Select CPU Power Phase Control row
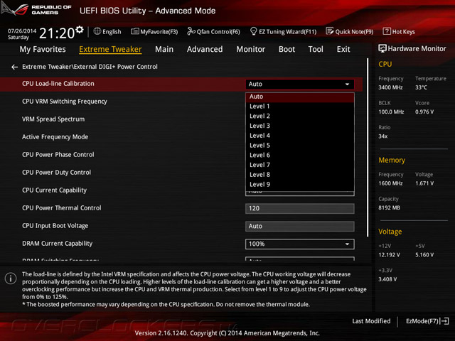This screenshot has height=341, width=455. pyautogui.click(x=58, y=155)
